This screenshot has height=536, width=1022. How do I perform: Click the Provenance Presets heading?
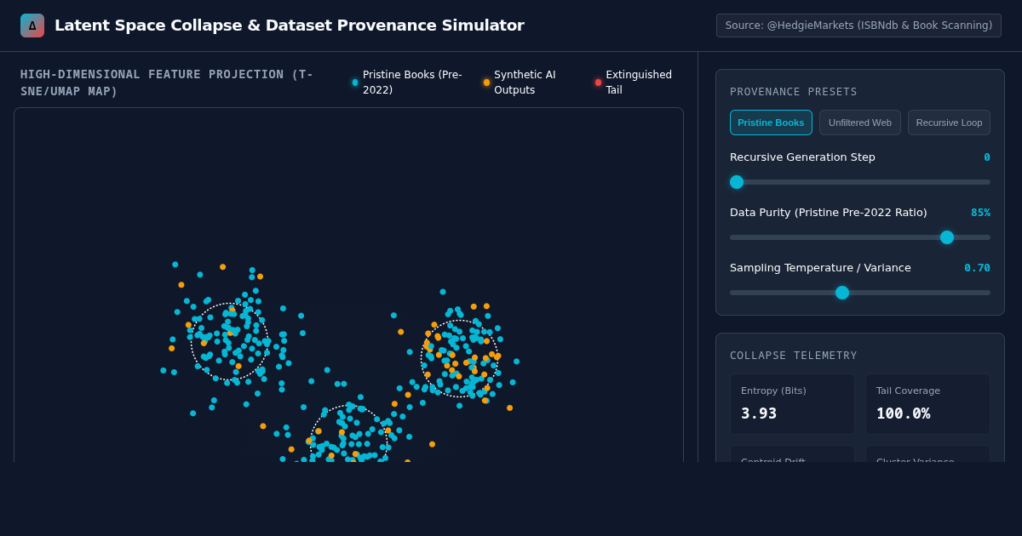[x=794, y=92]
